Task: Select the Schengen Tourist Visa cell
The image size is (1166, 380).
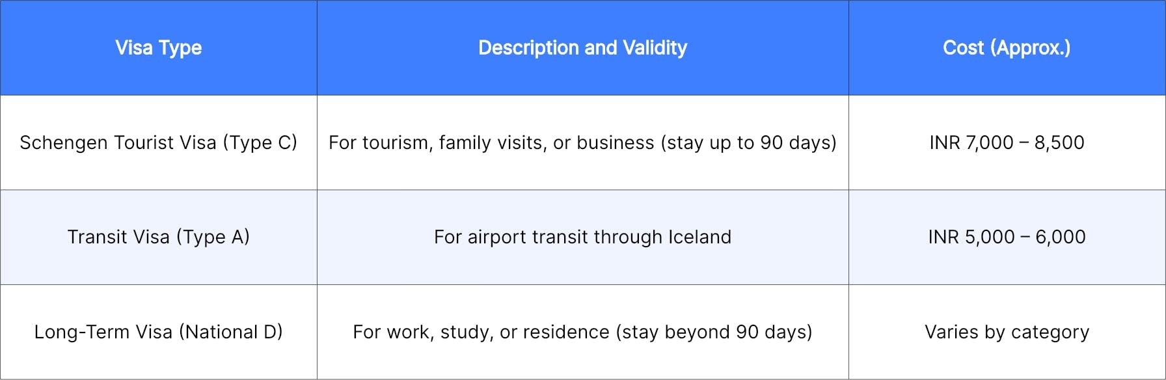Action: (158, 142)
